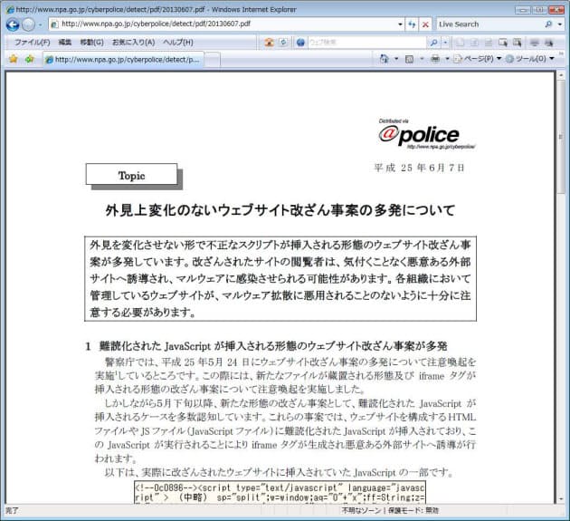Click the ウェブ検索 toolbar search field

click(x=366, y=43)
